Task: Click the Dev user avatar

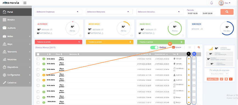Action: 221,3
